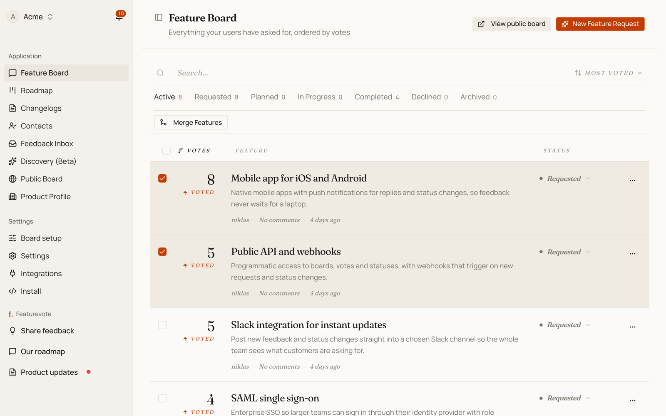Switch to the Requested tab
The image size is (666, 416).
[x=216, y=97]
